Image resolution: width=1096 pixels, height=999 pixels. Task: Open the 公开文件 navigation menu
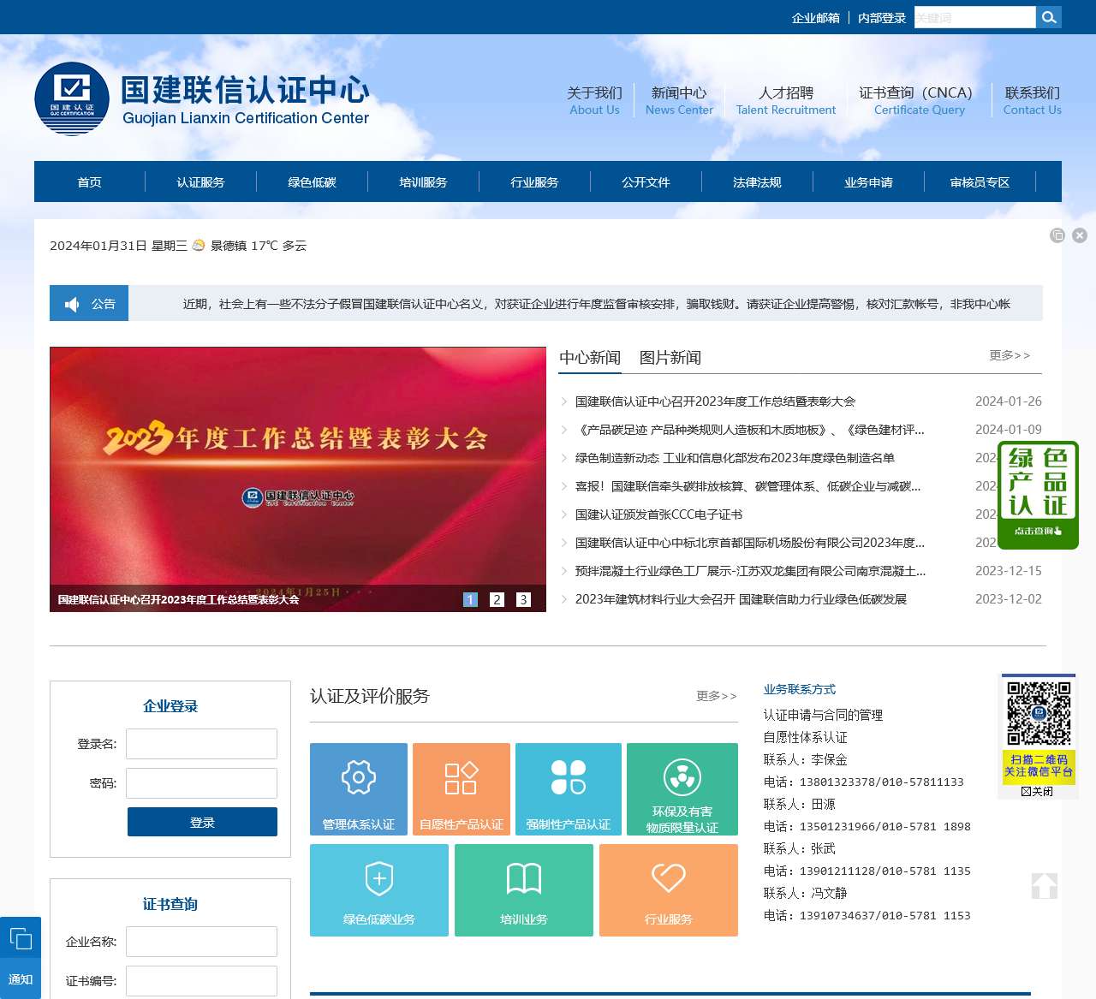coord(646,181)
